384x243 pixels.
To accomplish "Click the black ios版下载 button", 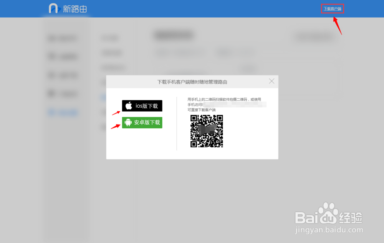I will pyautogui.click(x=142, y=106).
